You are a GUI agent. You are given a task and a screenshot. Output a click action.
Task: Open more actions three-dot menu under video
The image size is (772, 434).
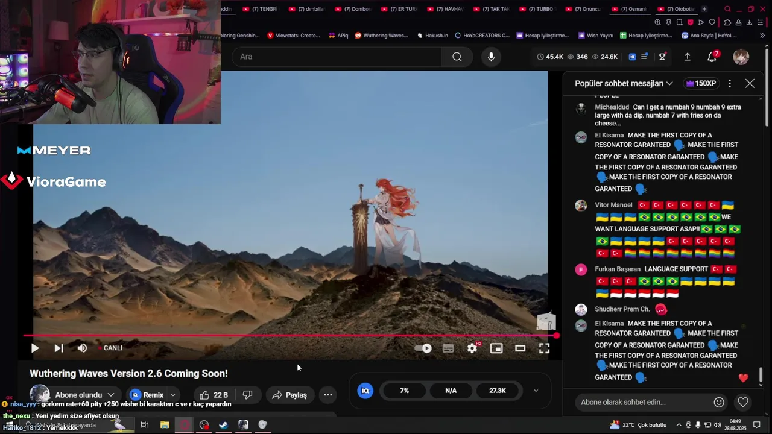328,395
